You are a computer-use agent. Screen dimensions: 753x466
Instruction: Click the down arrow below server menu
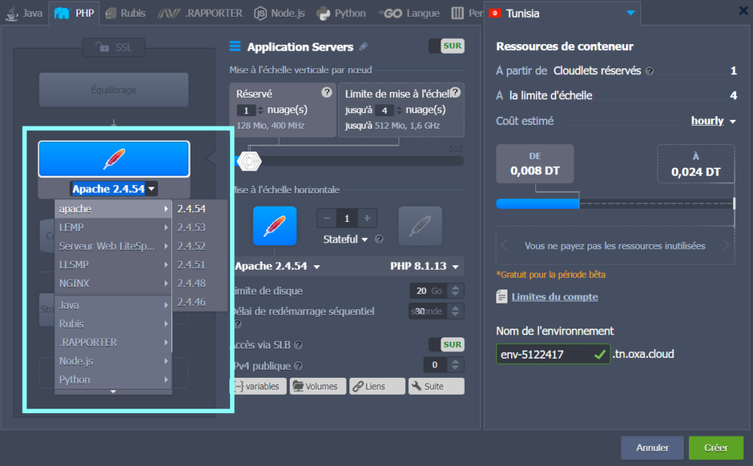113,392
